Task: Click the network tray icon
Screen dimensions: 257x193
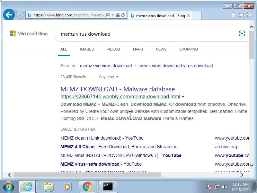Action: (217, 187)
